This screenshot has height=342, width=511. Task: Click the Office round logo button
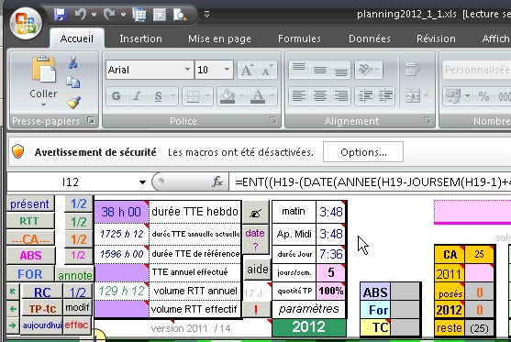pos(26,23)
